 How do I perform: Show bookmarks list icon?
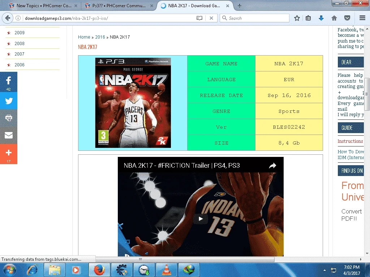coord(308,18)
